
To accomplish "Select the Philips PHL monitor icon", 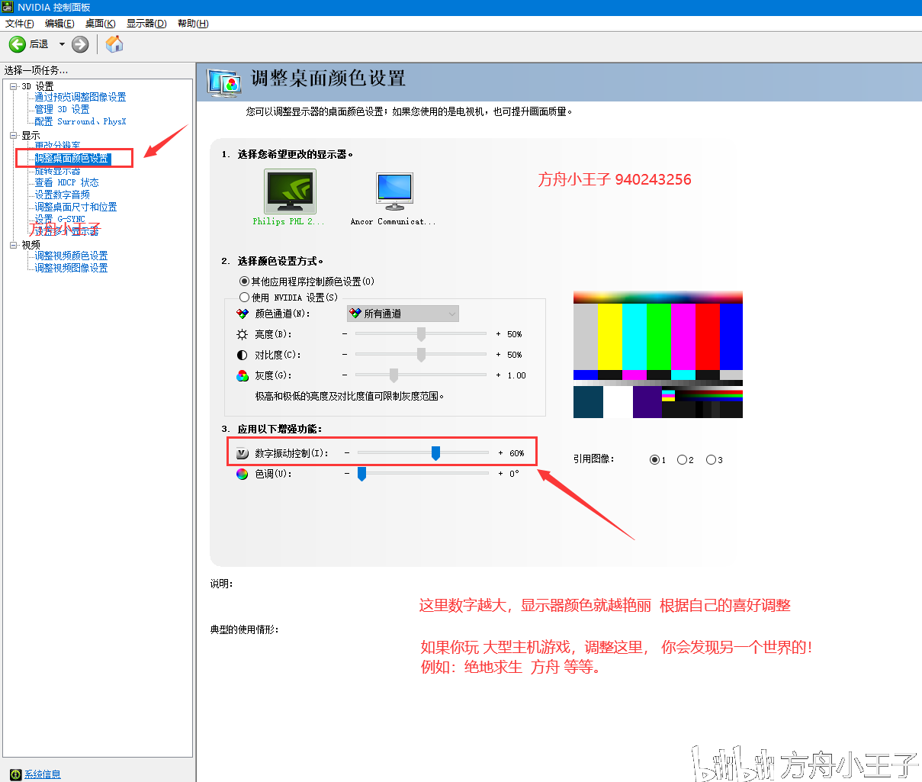I will (x=290, y=191).
